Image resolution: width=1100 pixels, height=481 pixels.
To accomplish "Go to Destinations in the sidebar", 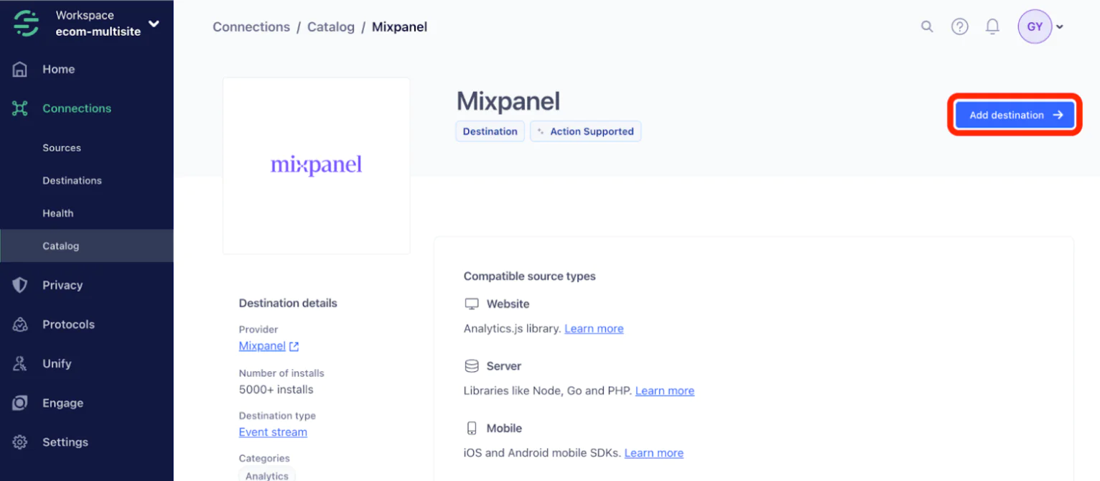I will tap(72, 180).
